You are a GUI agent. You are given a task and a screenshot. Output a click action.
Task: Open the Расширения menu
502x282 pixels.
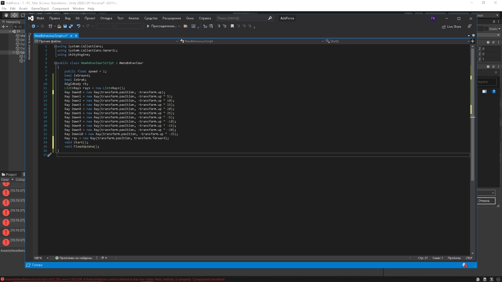point(172,18)
